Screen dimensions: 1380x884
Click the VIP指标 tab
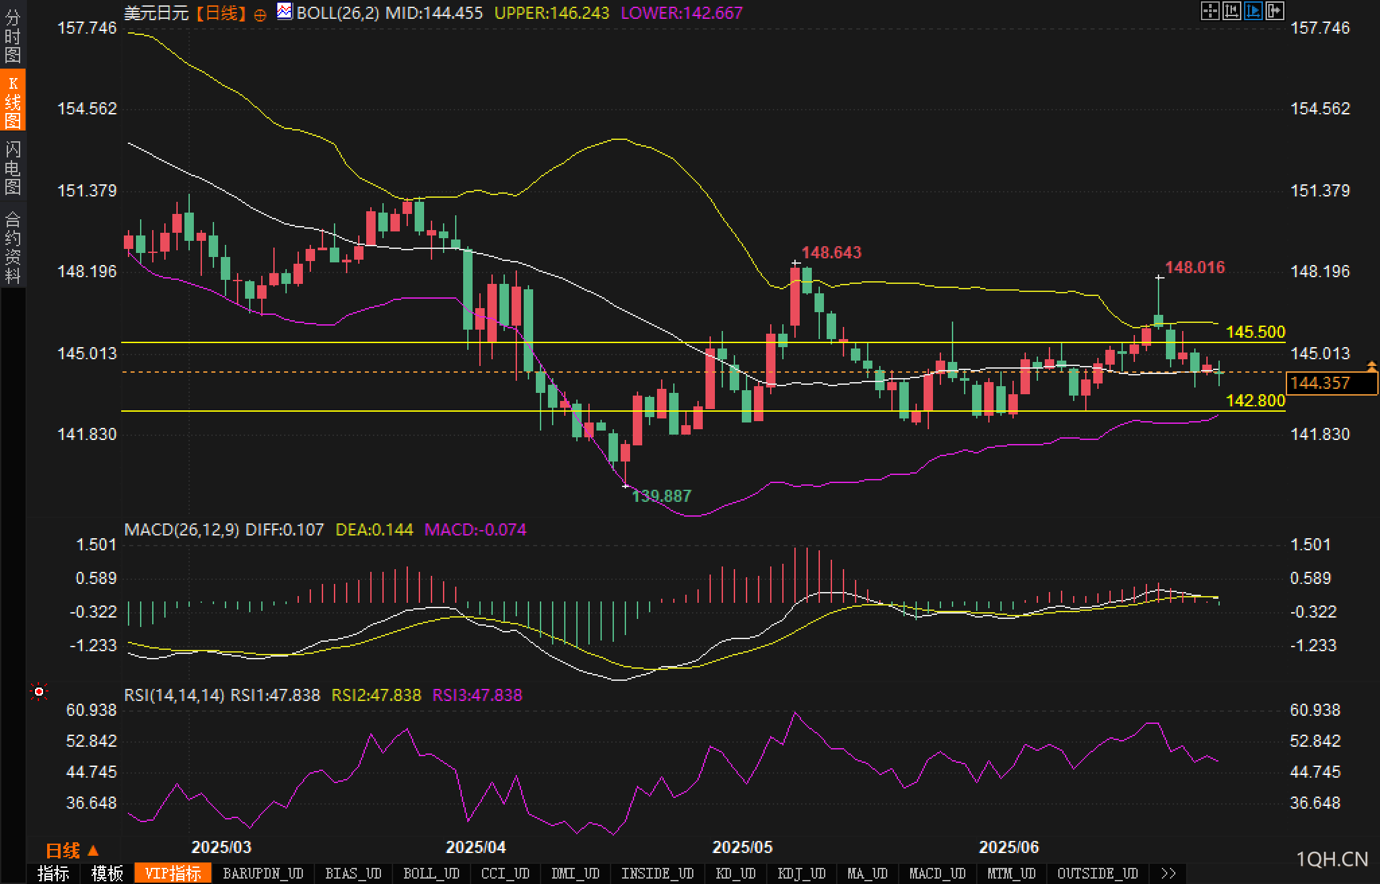[x=173, y=873]
